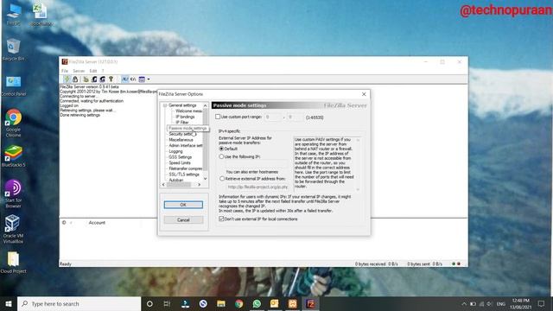553x311 pixels.
Task: Click help text box scroll down arrow
Action: pos(358,189)
